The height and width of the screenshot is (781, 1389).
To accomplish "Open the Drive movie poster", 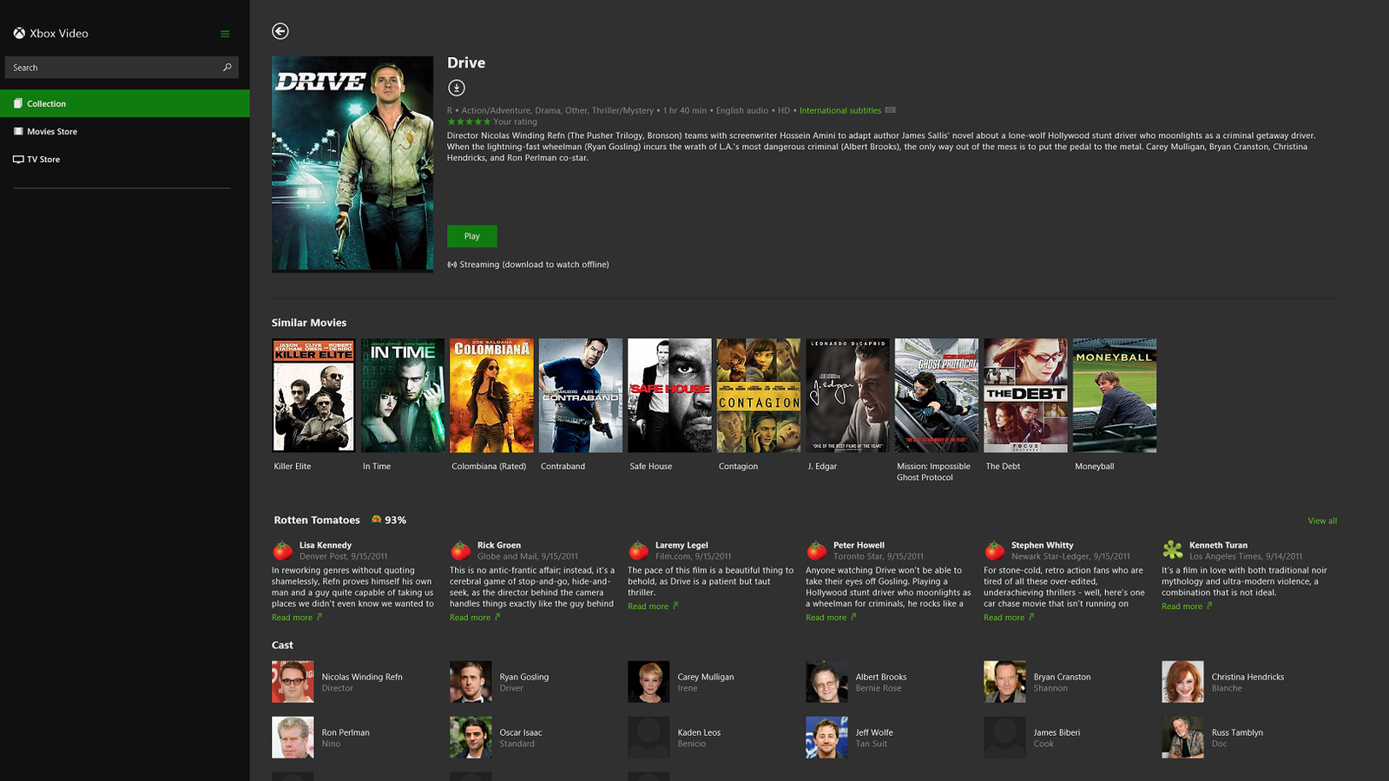I will click(x=352, y=164).
